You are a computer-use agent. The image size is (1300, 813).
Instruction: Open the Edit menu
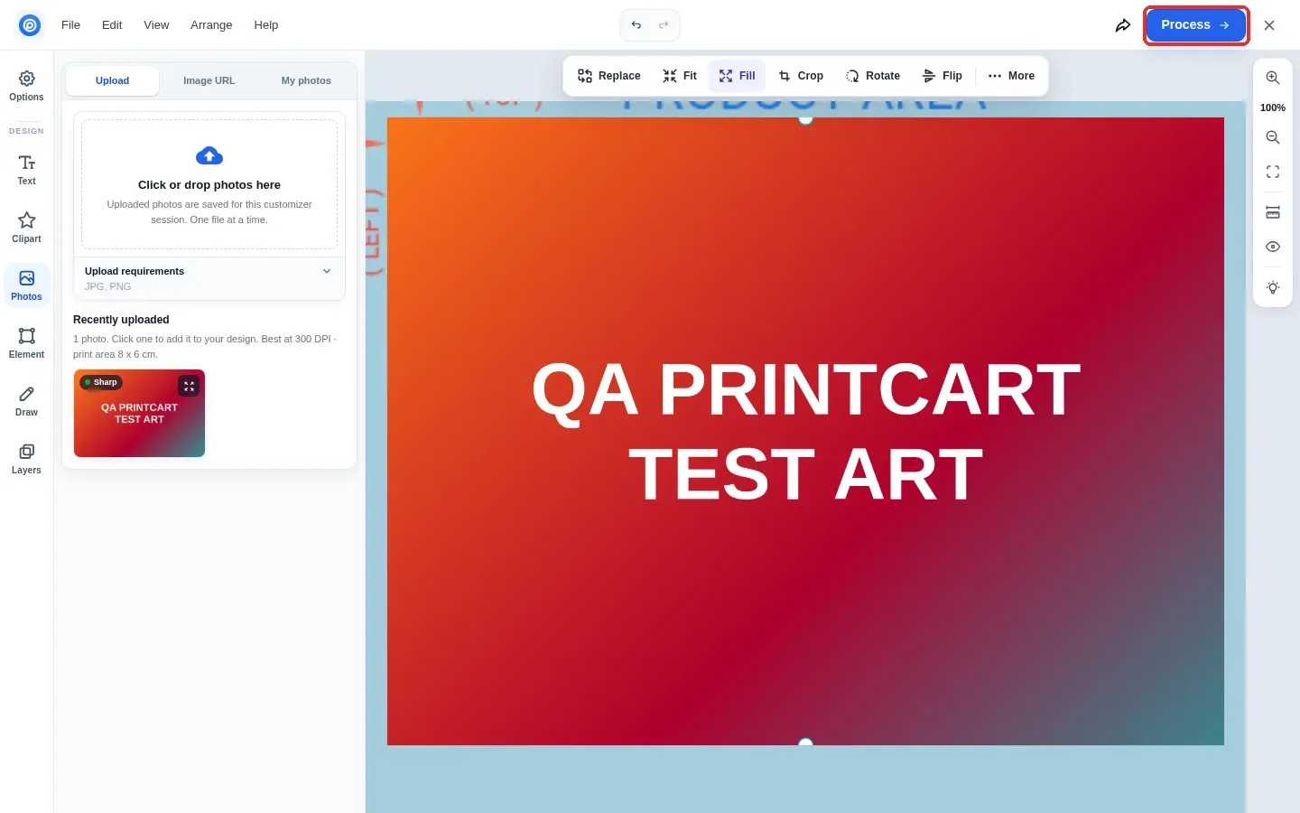(x=112, y=25)
